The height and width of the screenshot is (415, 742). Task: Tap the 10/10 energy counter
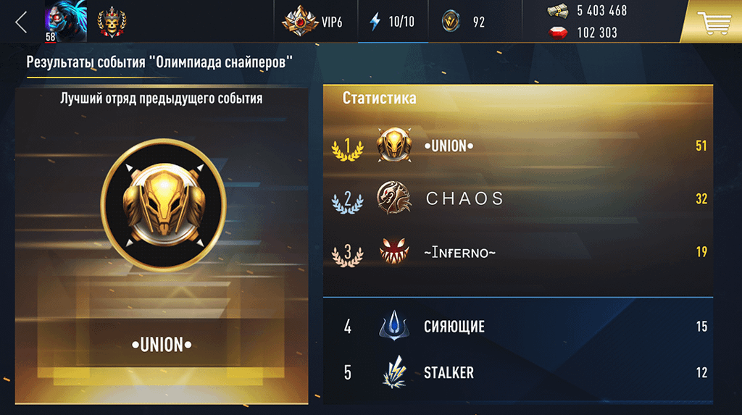pyautogui.click(x=401, y=22)
